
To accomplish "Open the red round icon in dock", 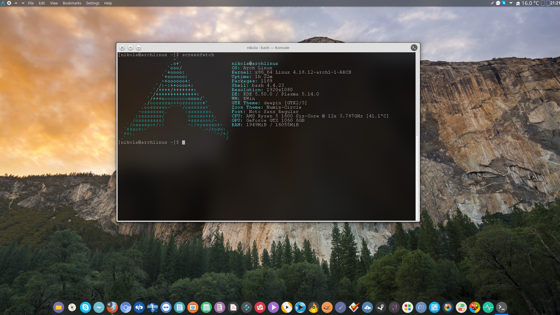I will (x=260, y=308).
